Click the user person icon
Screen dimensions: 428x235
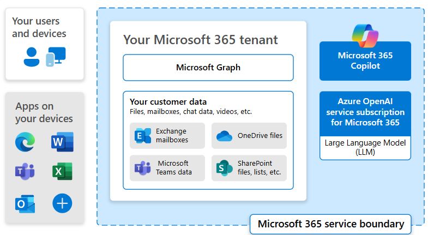32,56
